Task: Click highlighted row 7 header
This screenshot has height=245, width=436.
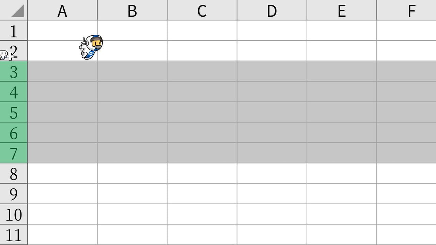Action: (x=14, y=153)
